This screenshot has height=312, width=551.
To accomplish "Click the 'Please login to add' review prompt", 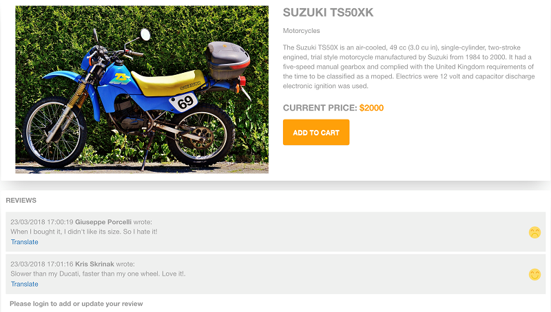I will [76, 304].
